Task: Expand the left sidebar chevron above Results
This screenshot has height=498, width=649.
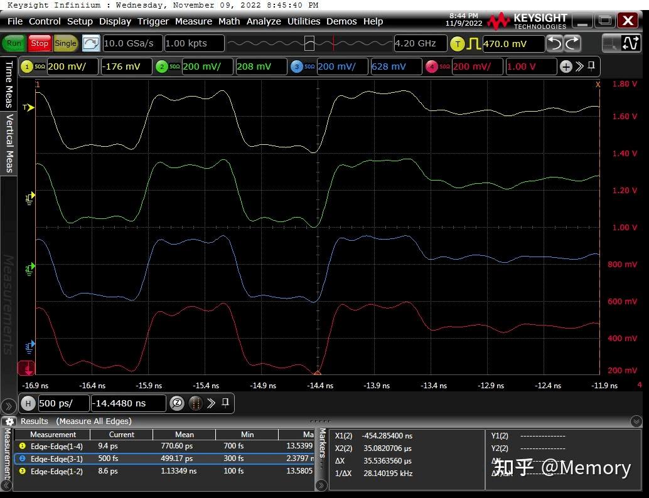Action: (x=8, y=406)
